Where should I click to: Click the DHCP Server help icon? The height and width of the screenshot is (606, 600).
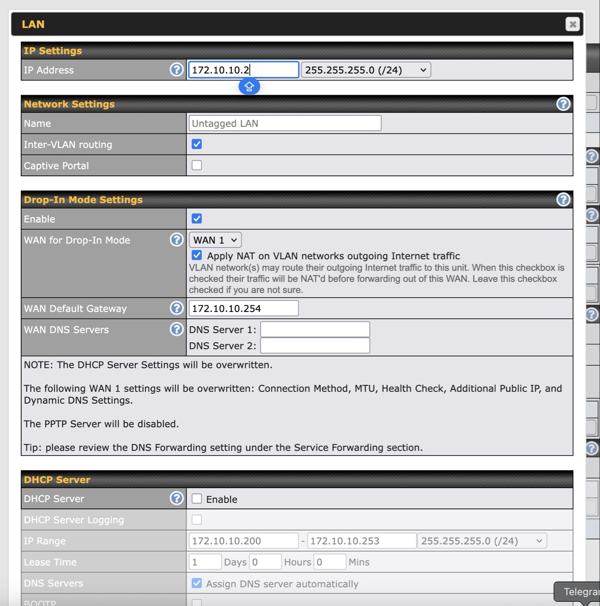tap(176, 499)
